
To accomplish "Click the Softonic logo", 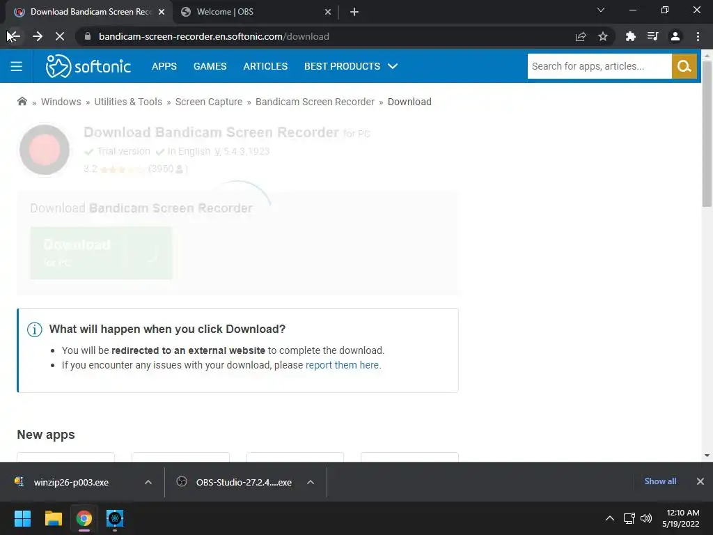I will click(88, 66).
